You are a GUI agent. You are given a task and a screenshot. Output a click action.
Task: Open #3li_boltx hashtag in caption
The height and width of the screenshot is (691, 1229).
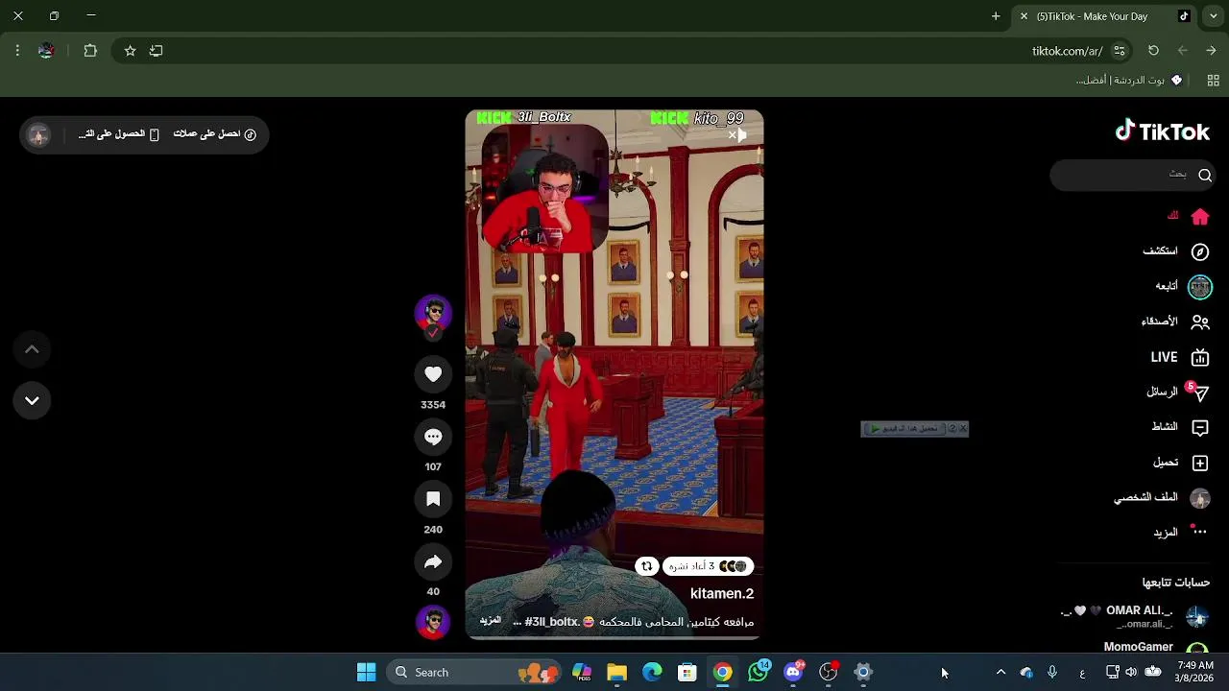pos(552,622)
